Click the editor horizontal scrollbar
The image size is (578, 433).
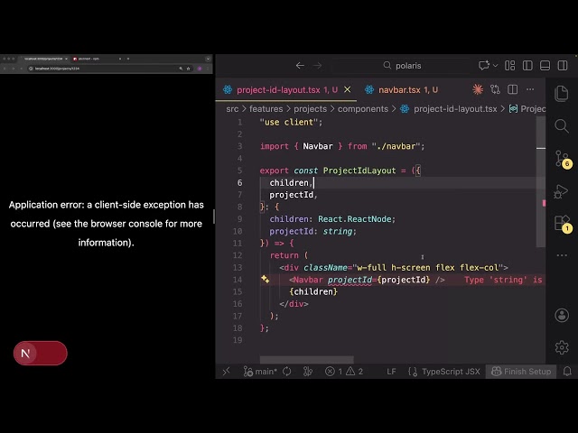pyautogui.click(x=307, y=359)
